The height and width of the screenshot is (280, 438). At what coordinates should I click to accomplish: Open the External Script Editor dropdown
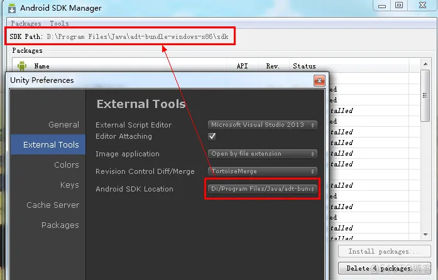[x=262, y=125]
